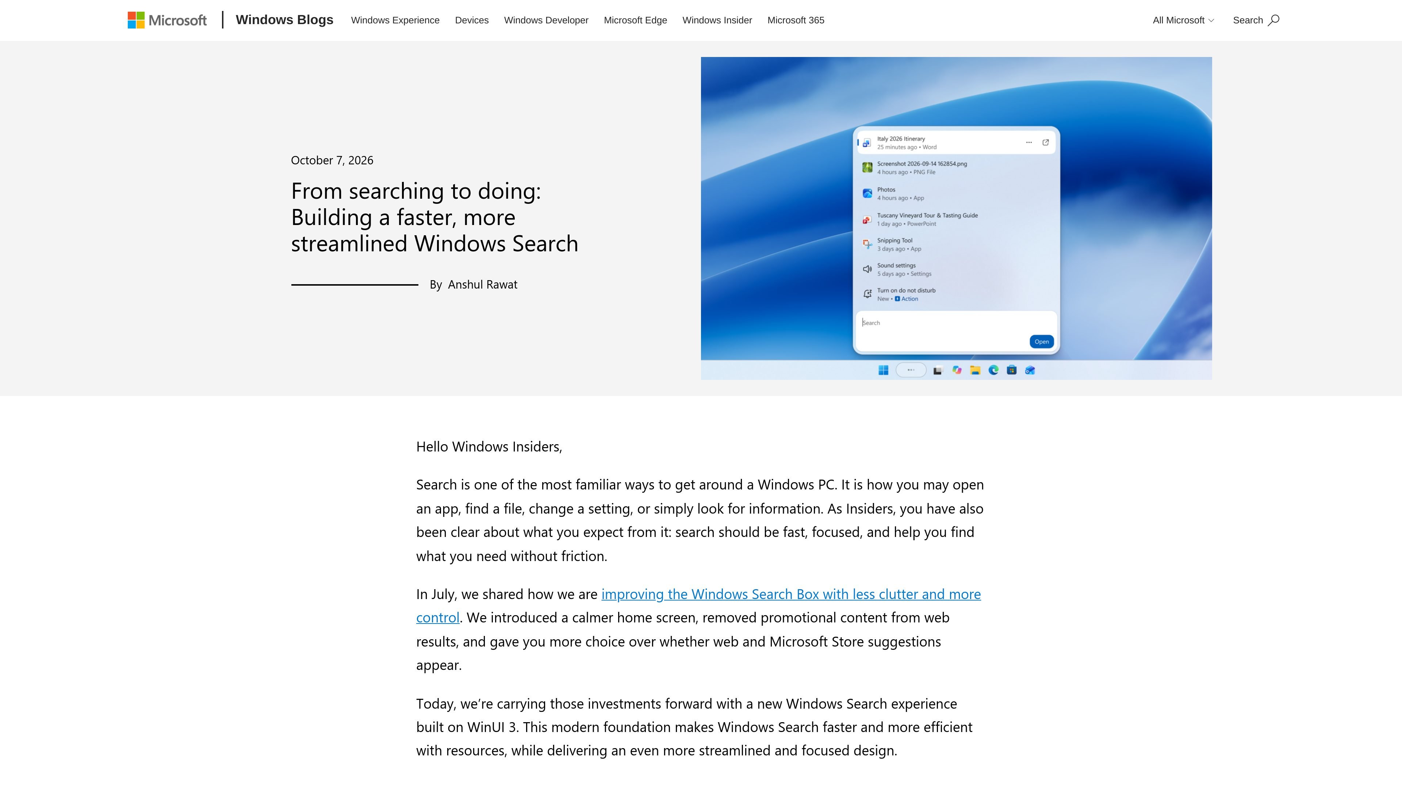
Task: Click the Tuscany Vineyard Tour & Tasting Guide text
Action: coord(927,216)
